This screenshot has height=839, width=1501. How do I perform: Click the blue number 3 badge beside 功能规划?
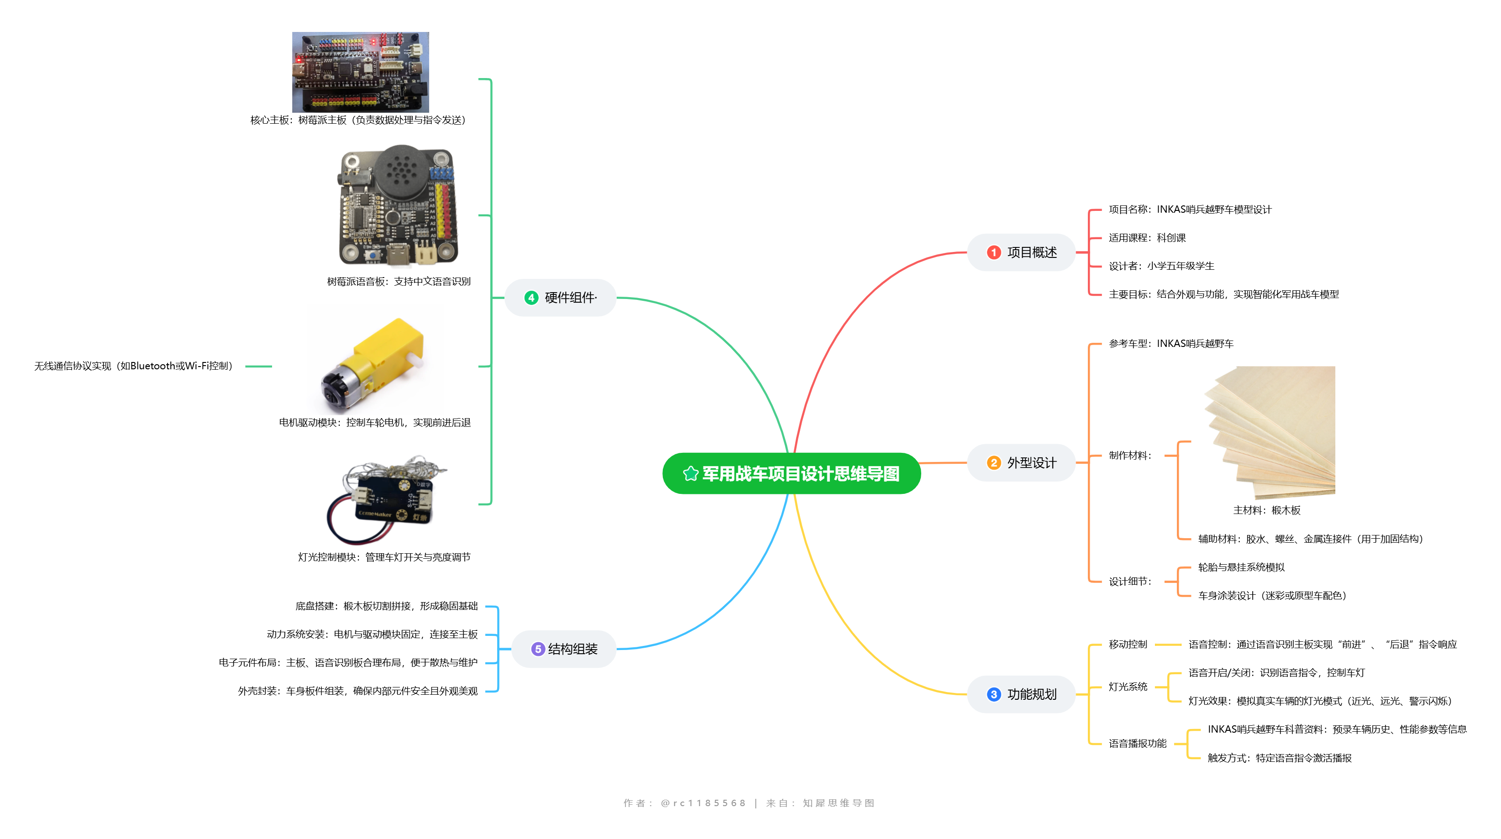point(993,694)
